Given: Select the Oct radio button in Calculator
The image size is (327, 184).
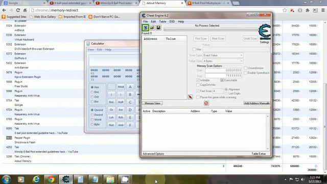Looking at the screenshot, I should point(92,97).
